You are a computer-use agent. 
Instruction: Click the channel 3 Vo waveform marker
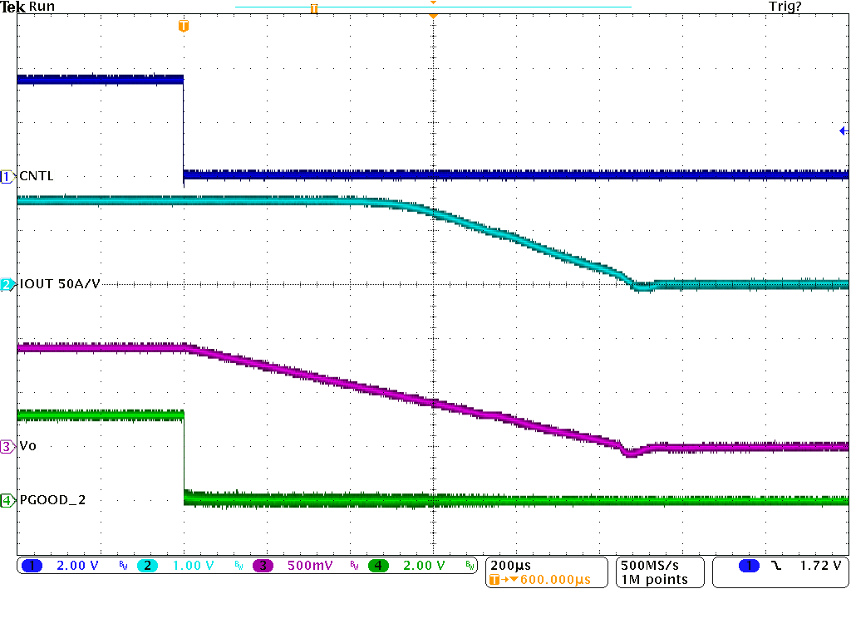(7, 446)
